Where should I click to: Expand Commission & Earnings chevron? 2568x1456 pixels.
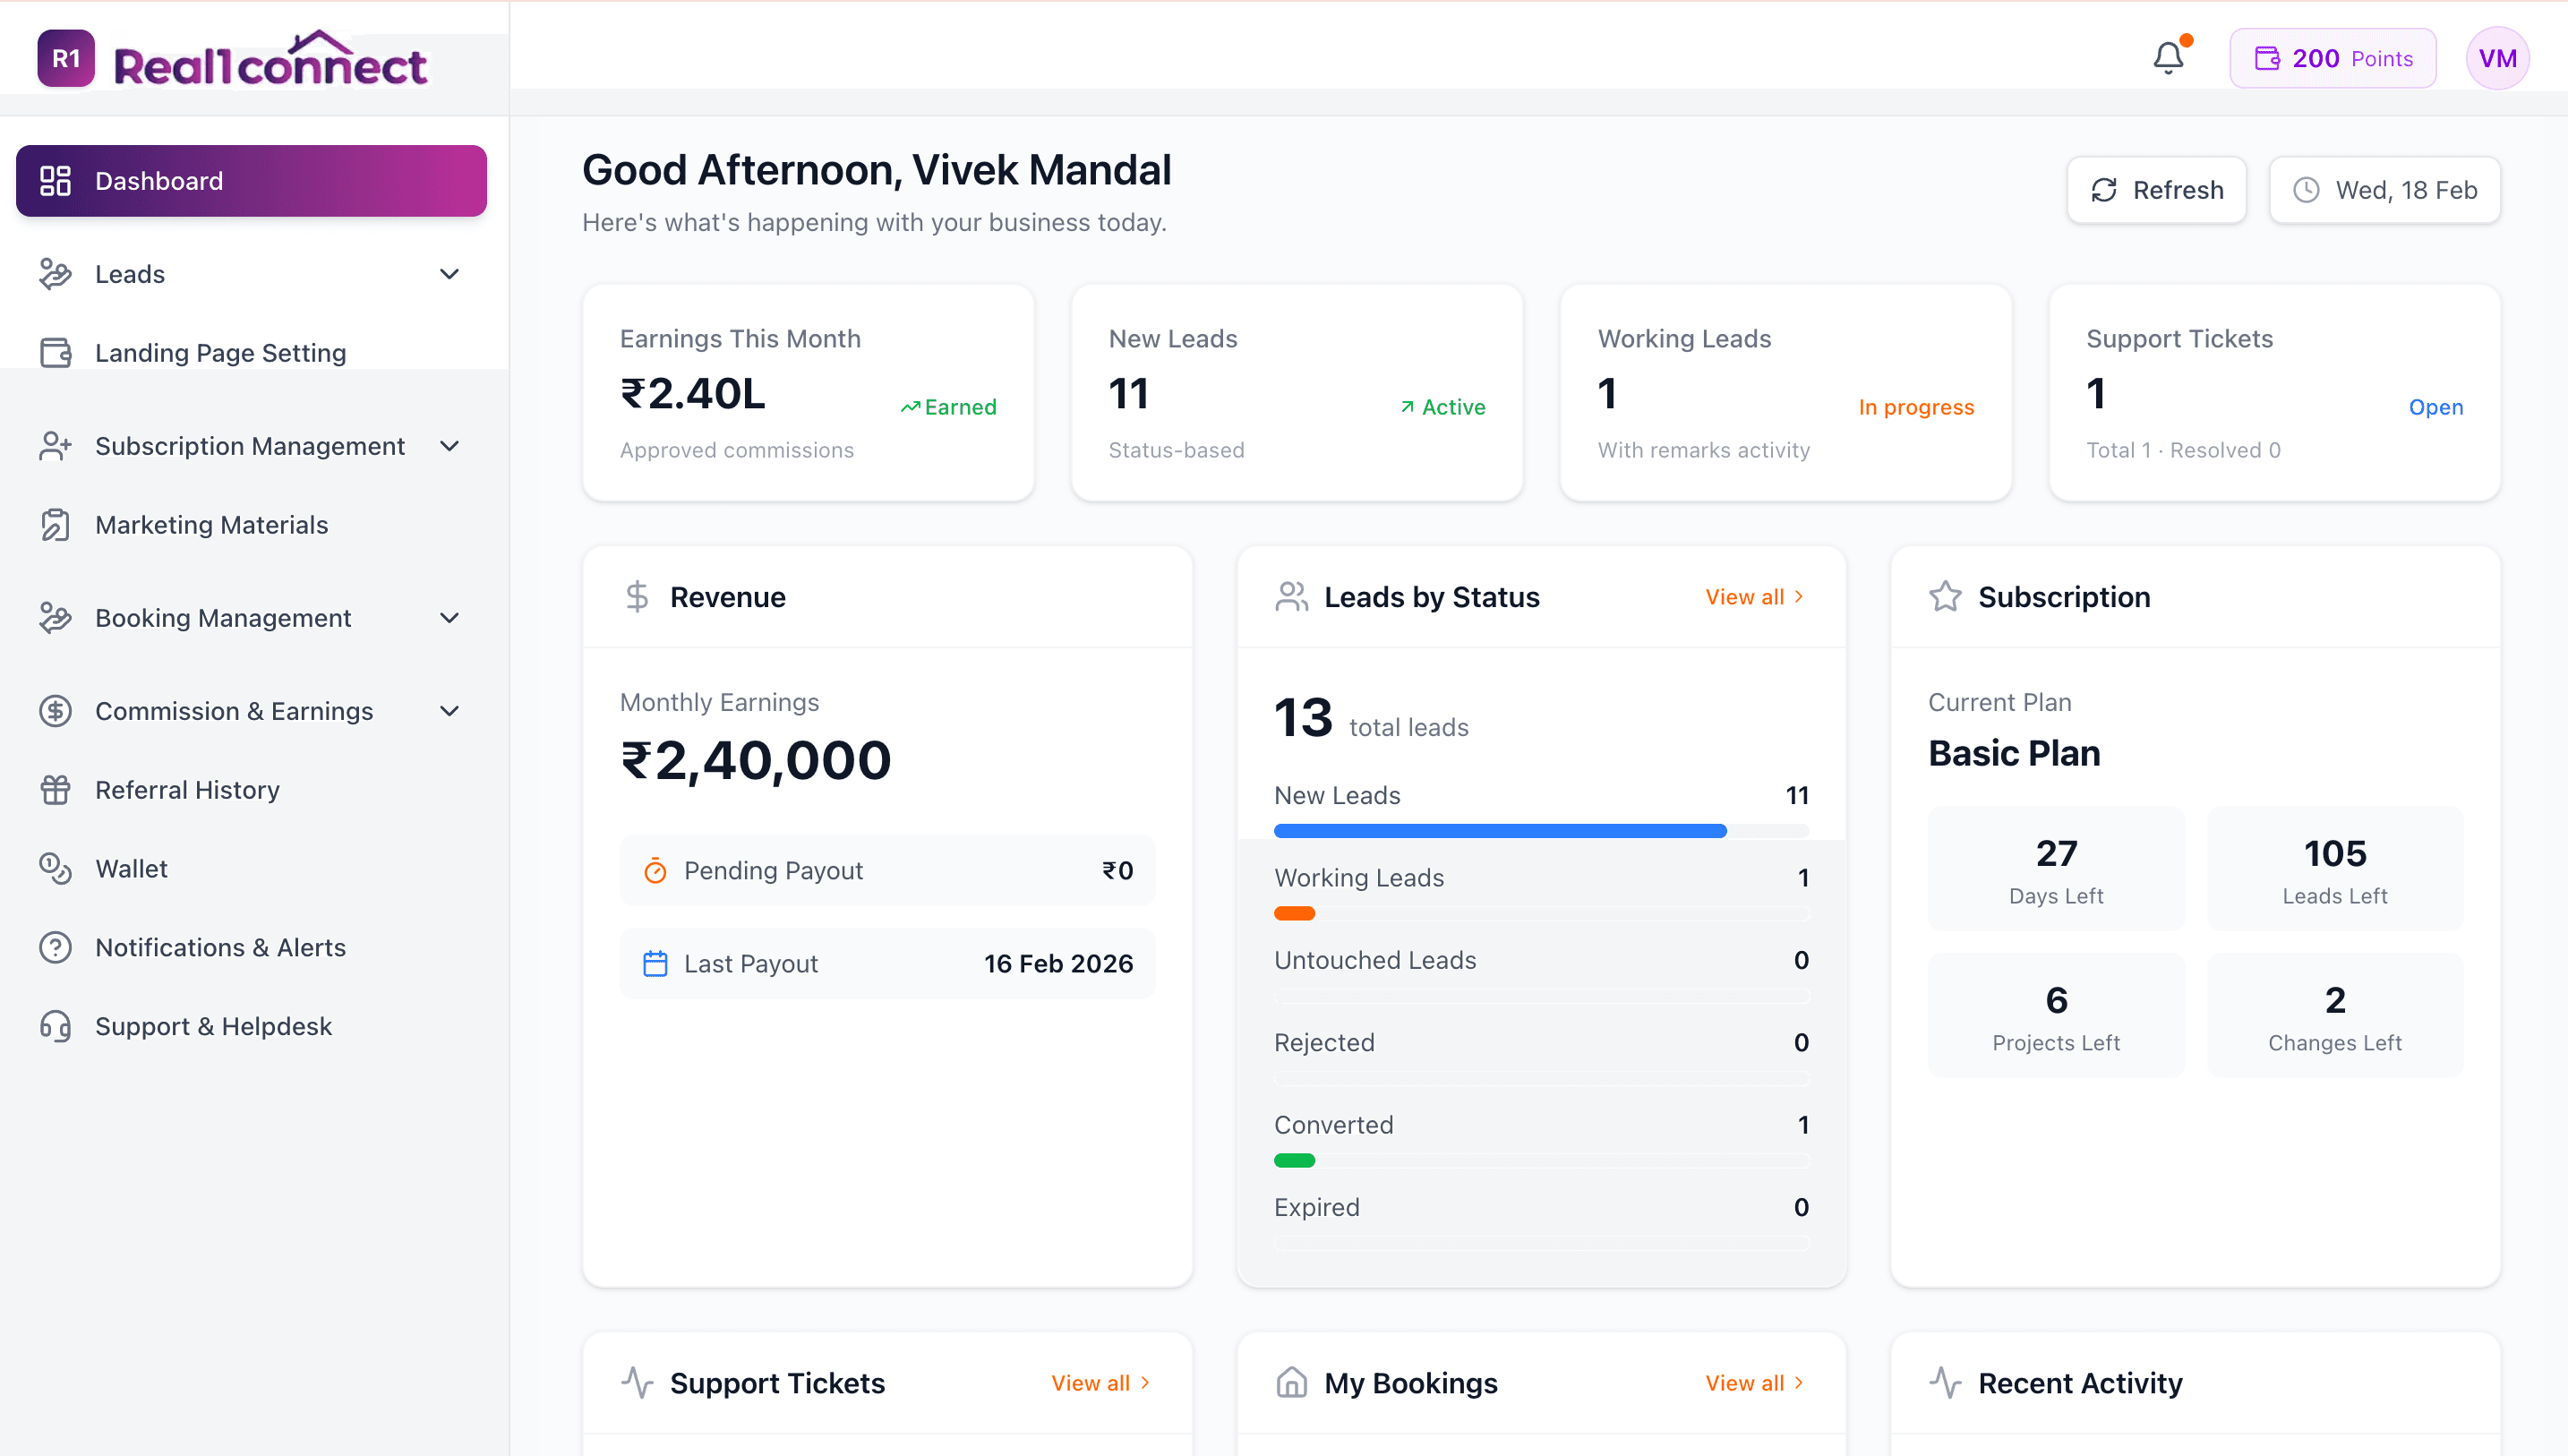tap(449, 711)
